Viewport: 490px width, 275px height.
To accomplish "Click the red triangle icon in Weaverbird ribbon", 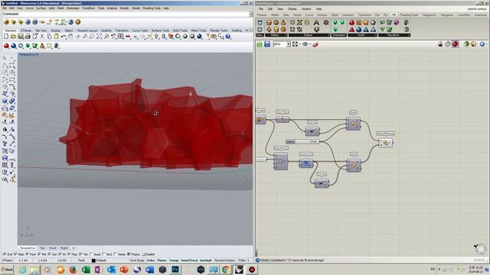I will click(x=351, y=30).
